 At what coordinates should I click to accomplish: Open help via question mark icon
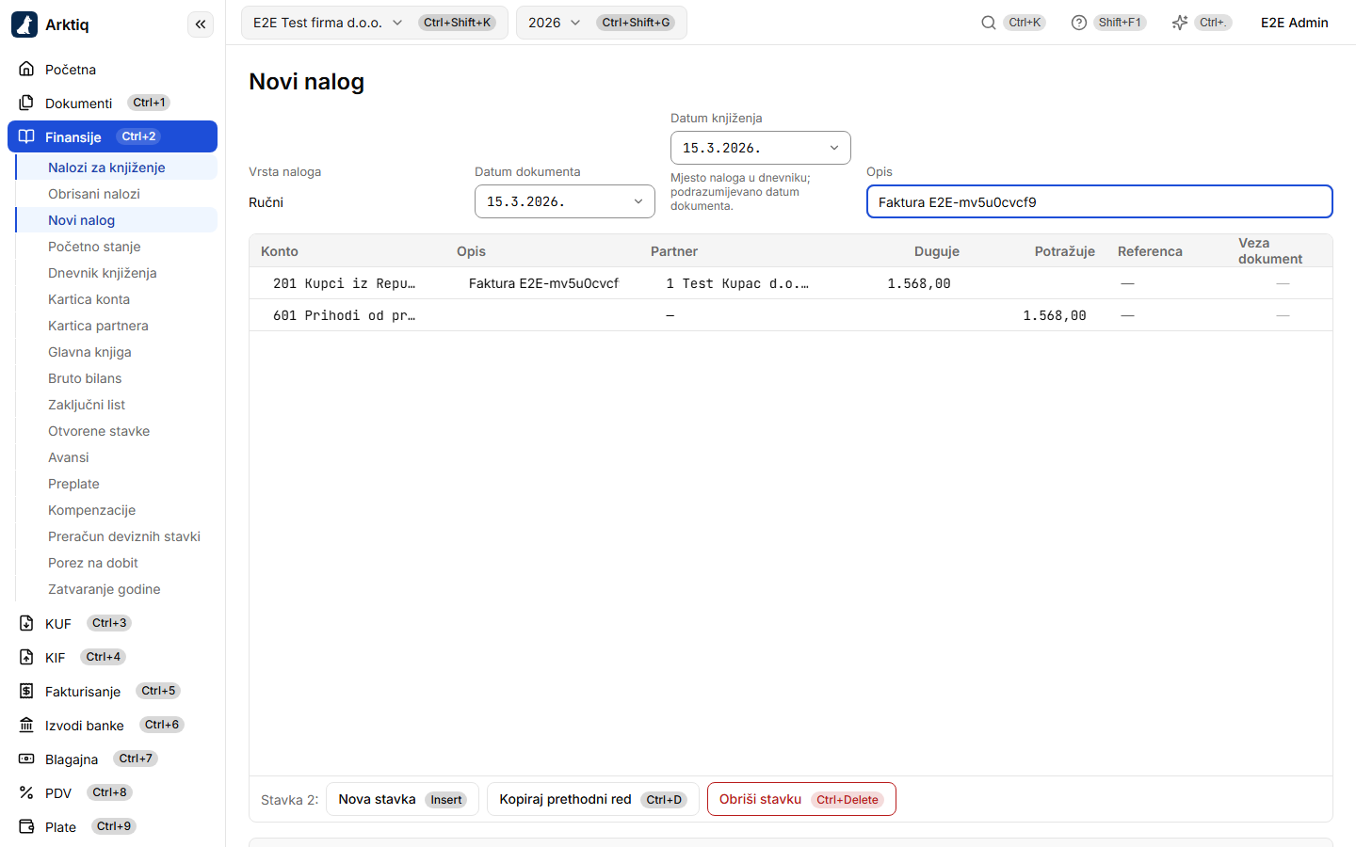[x=1079, y=23]
